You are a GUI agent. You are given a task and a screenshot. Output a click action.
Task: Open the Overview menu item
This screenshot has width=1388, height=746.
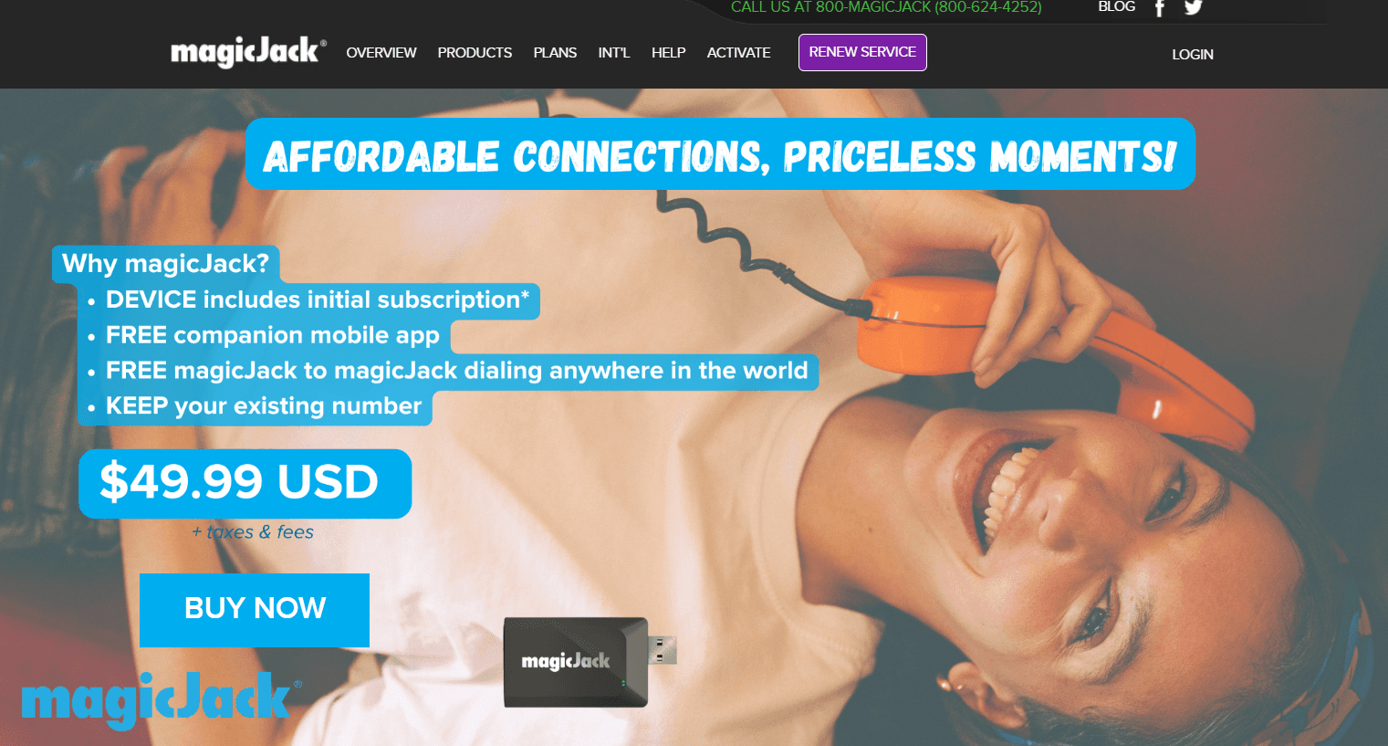pyautogui.click(x=381, y=53)
